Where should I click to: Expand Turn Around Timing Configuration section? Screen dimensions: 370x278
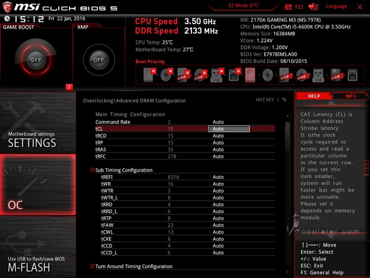click(x=93, y=266)
